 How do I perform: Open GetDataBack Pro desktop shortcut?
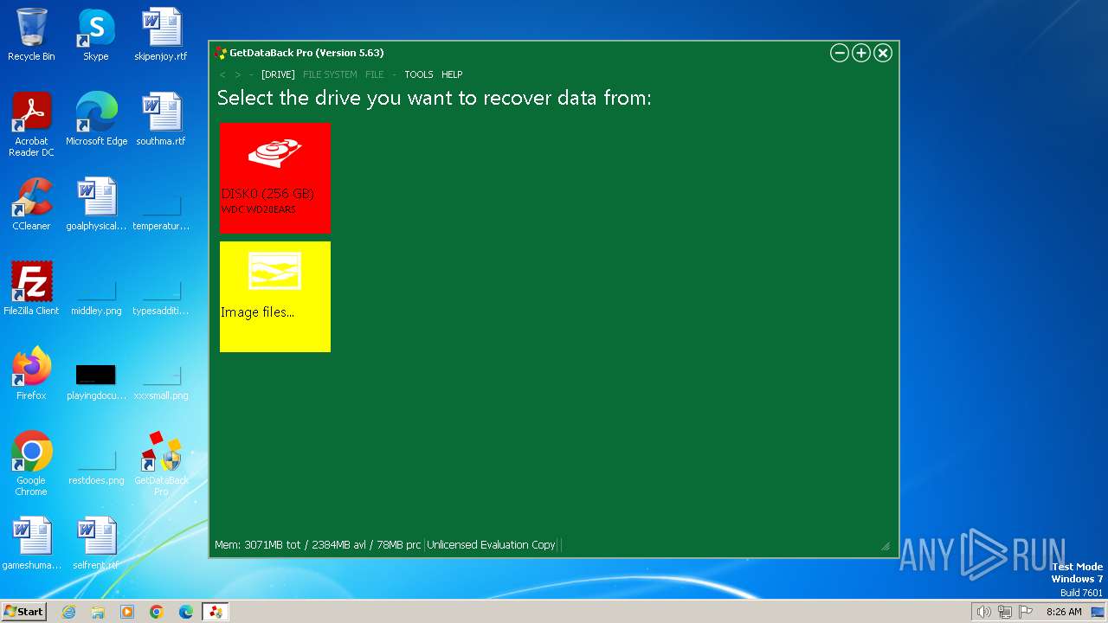click(x=161, y=464)
